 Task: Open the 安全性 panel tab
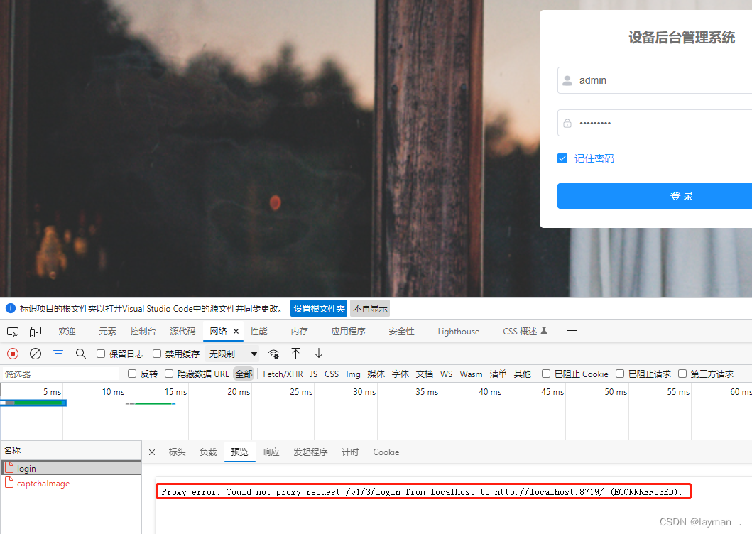[401, 332]
